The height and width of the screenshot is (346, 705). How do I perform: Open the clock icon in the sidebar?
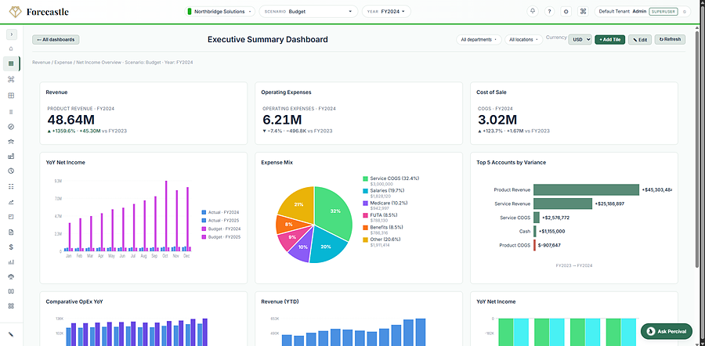coord(11,171)
